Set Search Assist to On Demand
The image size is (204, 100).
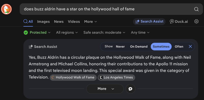pyautogui.click(x=139, y=47)
